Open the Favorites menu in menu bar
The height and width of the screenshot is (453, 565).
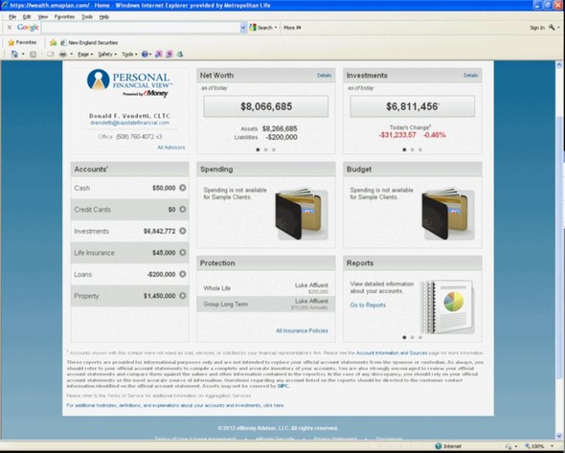(64, 17)
